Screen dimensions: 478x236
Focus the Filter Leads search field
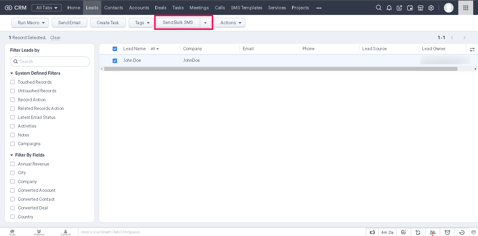point(50,62)
